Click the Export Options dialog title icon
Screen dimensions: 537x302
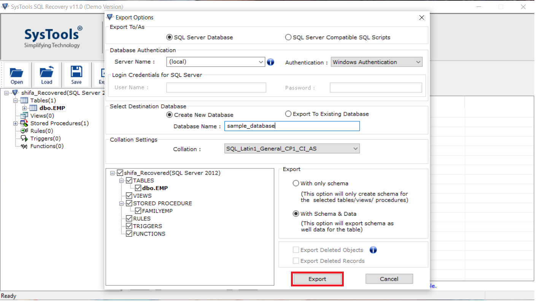pyautogui.click(x=110, y=17)
